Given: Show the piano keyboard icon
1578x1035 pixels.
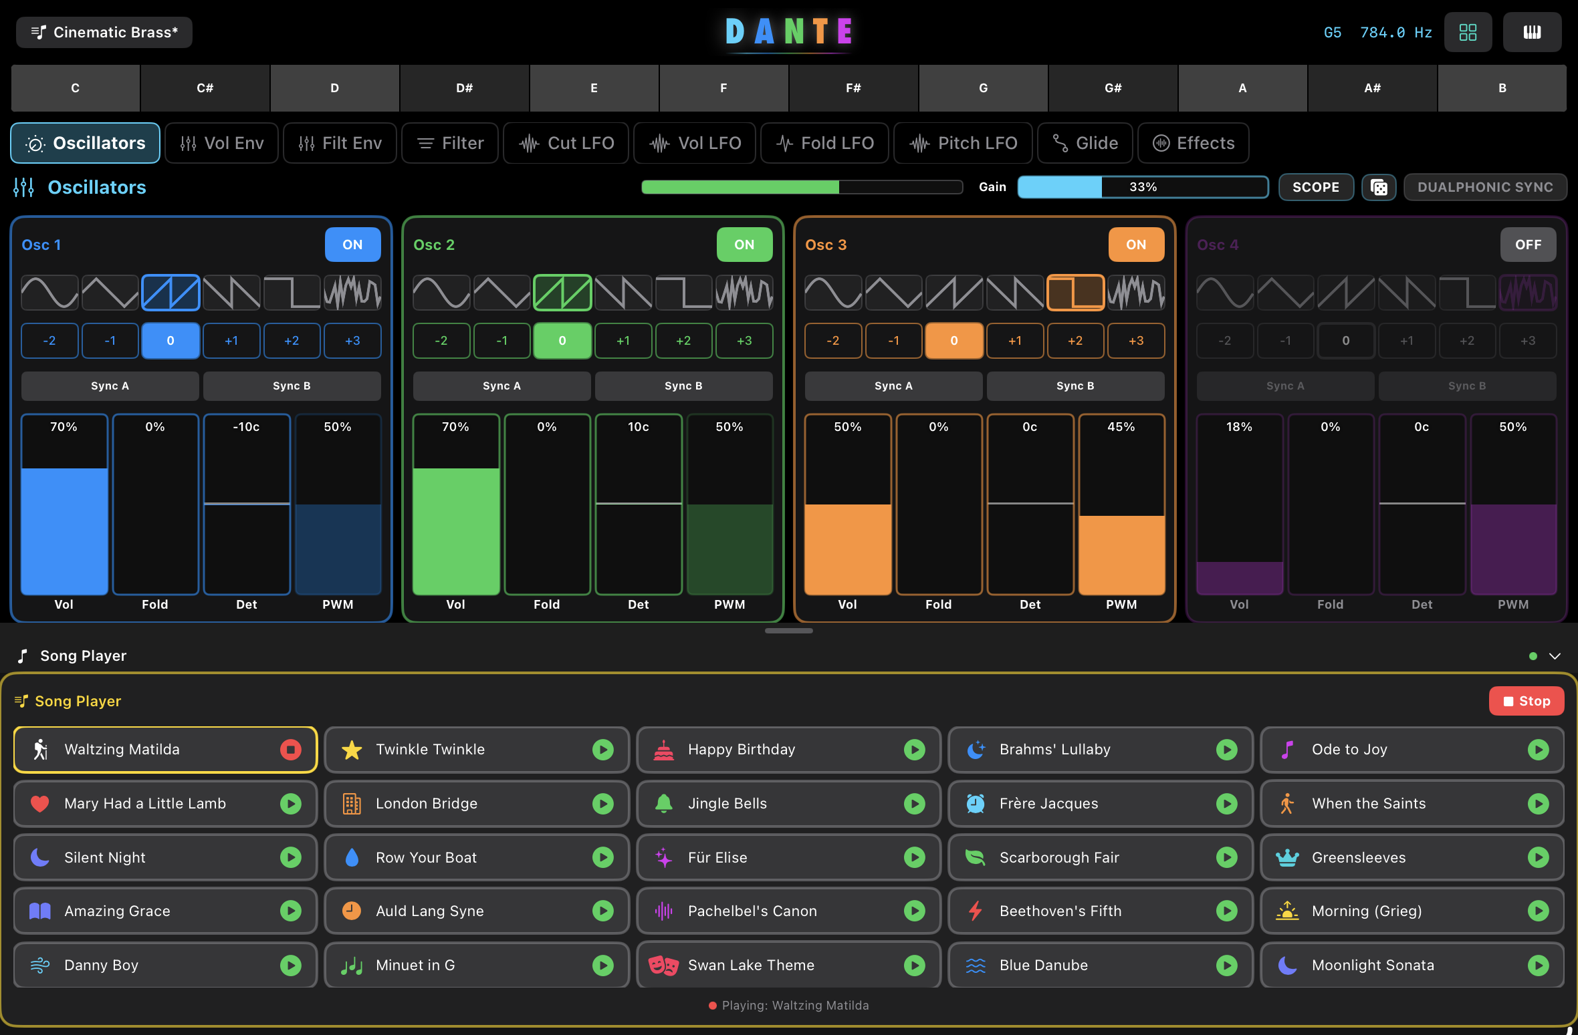Looking at the screenshot, I should [x=1532, y=32].
